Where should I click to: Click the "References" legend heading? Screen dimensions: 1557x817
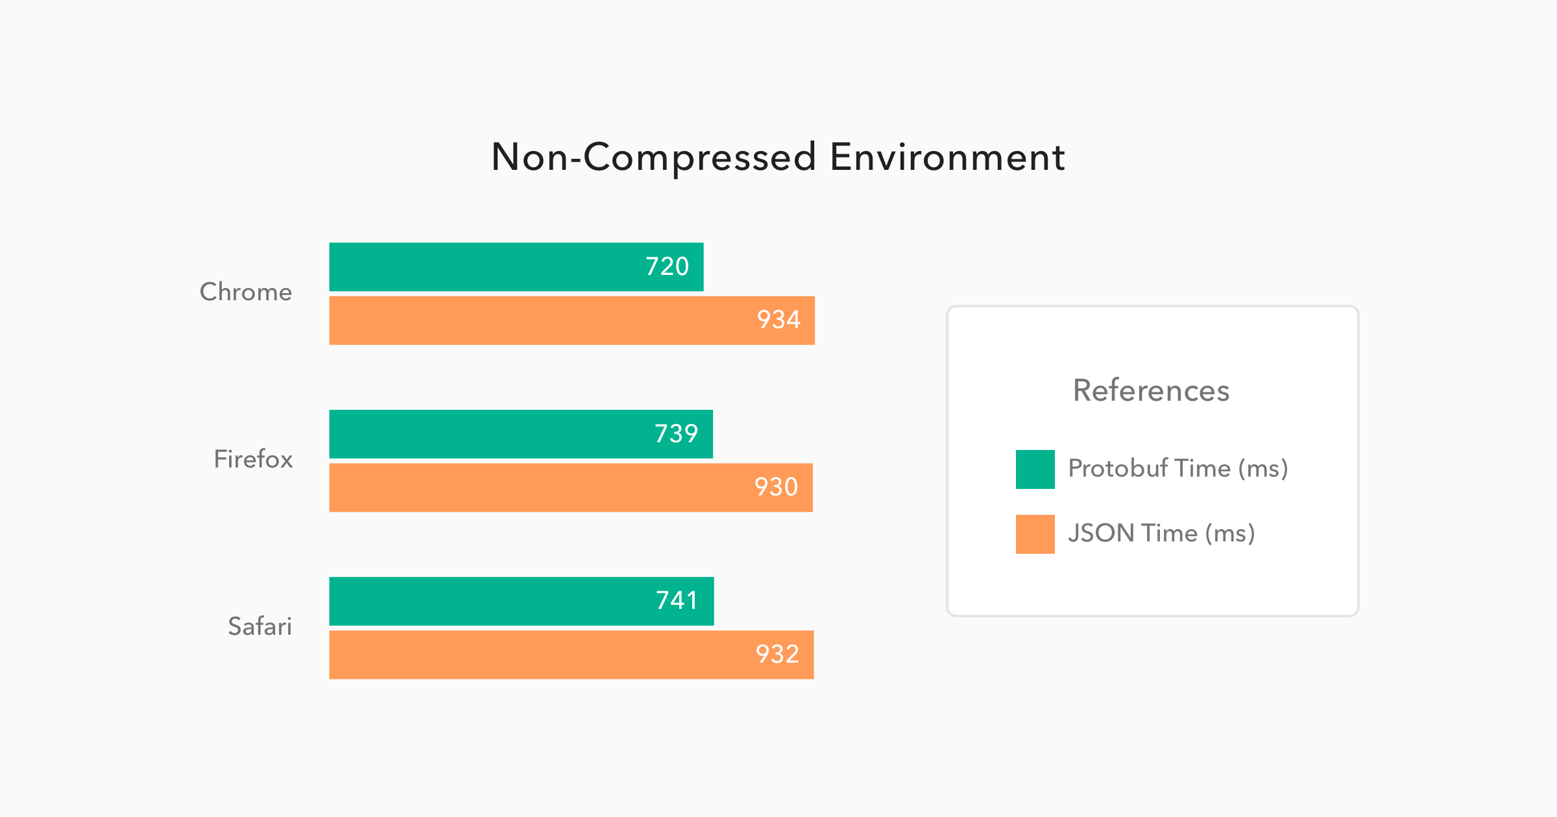1151,390
